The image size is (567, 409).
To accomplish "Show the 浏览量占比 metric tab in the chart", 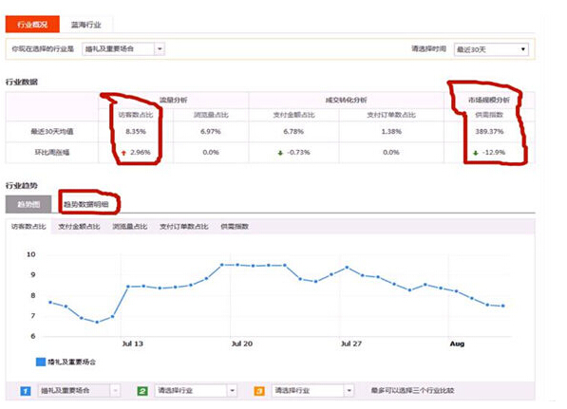I will [130, 227].
